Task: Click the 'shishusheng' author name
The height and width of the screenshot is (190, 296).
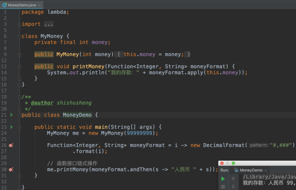Action: pyautogui.click(x=74, y=103)
